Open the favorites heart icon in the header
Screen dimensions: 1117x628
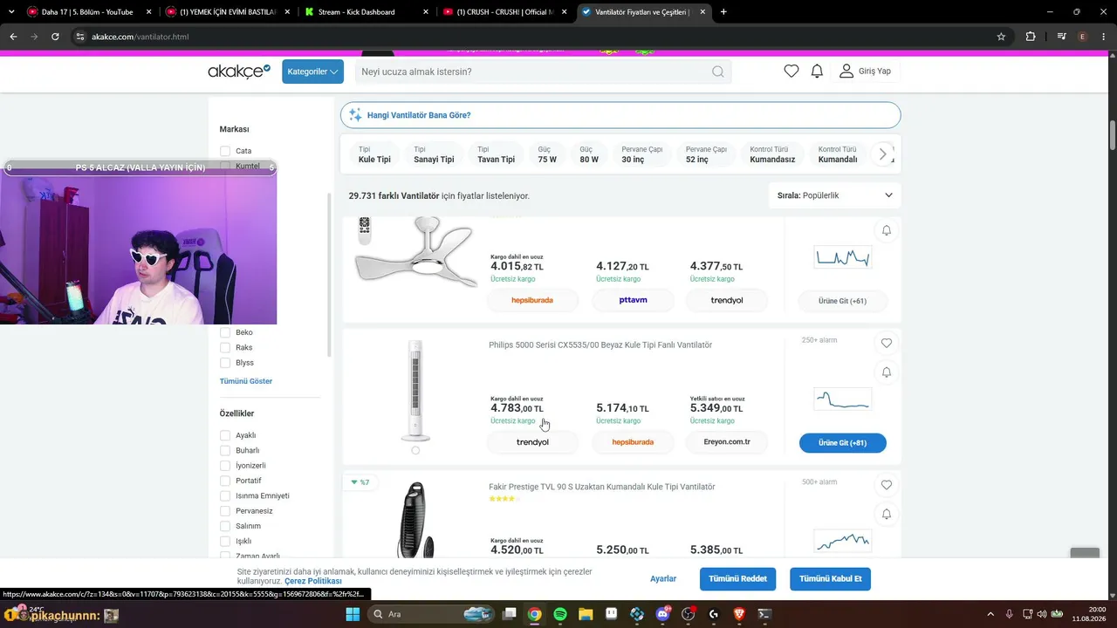click(x=791, y=72)
